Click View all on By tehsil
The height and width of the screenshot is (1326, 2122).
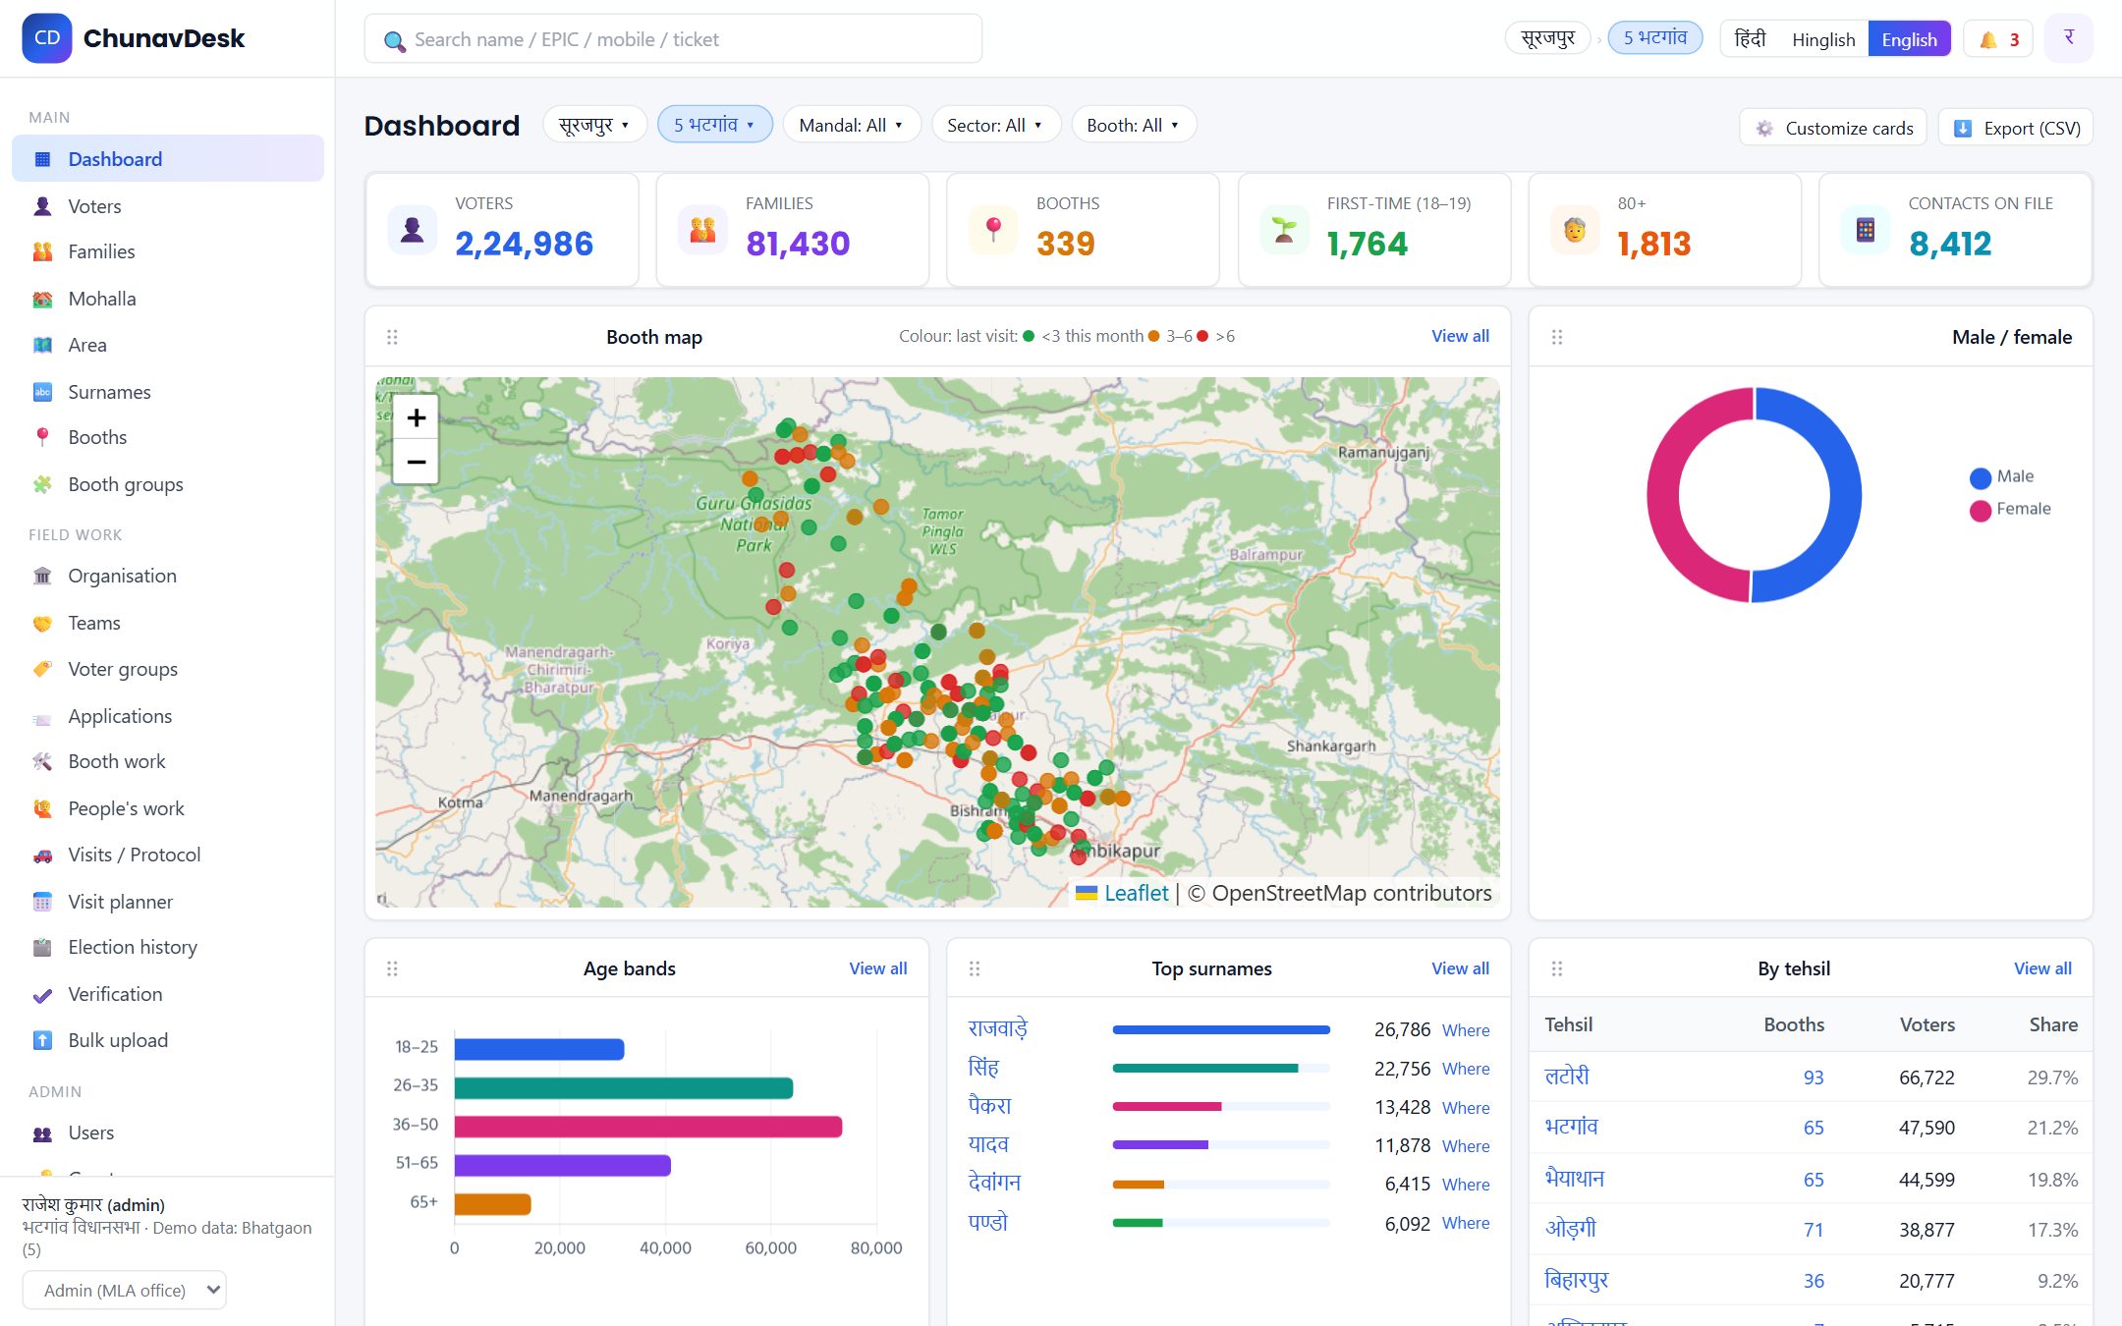[x=2042, y=968]
